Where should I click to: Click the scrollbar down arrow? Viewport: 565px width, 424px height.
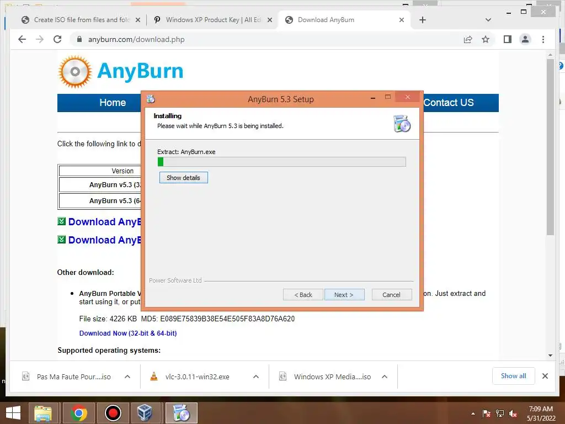(550, 356)
